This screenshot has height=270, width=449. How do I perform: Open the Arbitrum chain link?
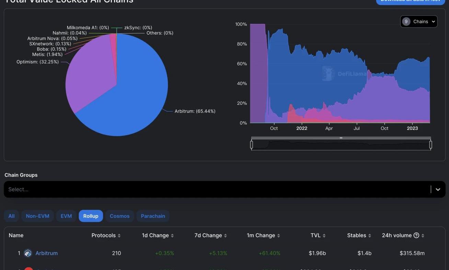(47, 253)
